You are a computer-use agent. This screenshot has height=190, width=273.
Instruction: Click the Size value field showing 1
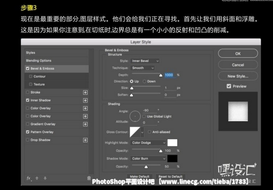(170, 88)
